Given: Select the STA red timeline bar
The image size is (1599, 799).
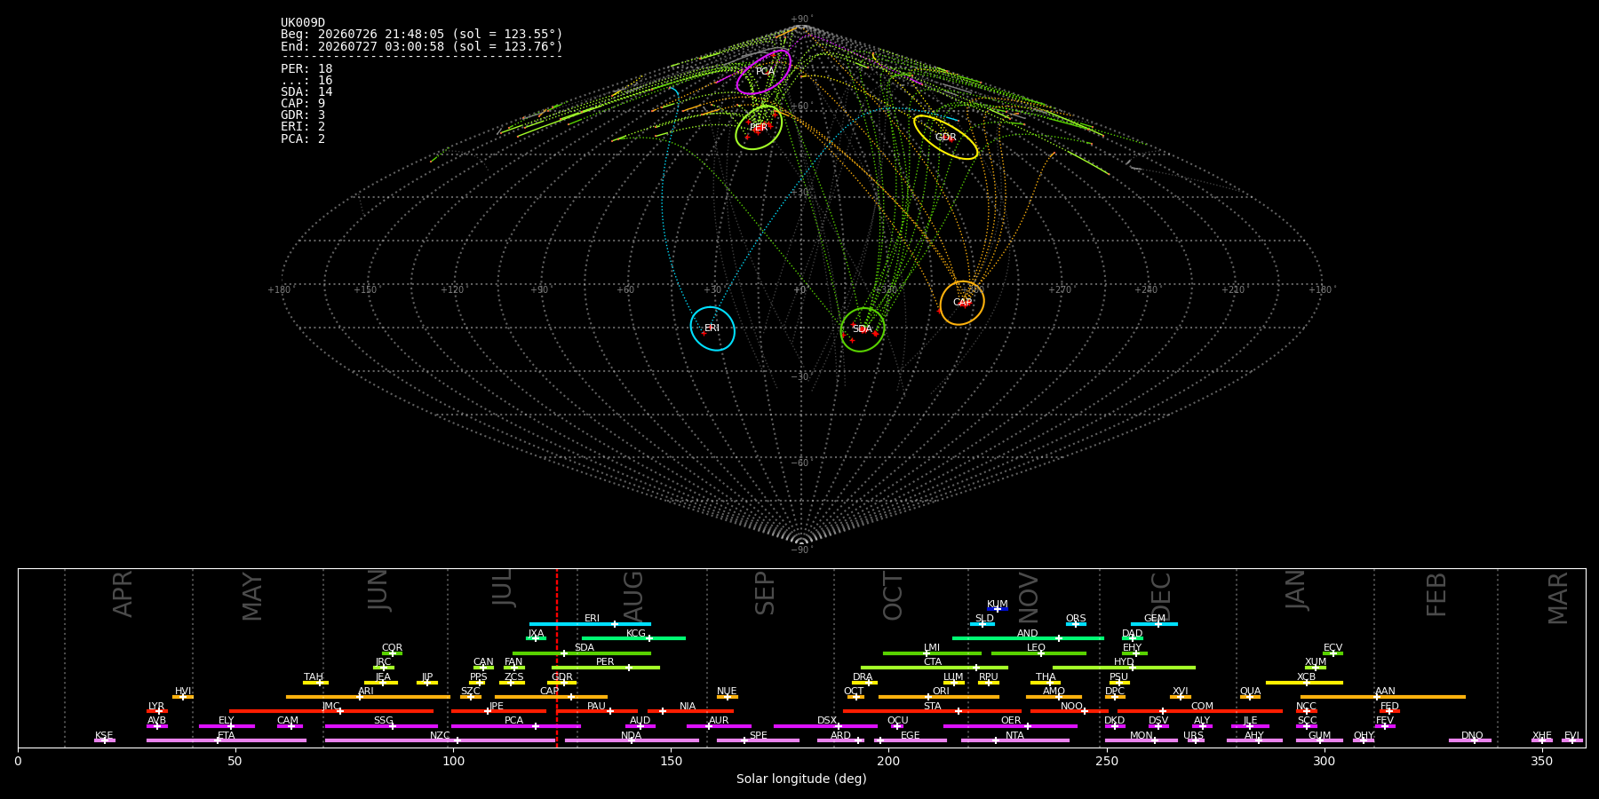Looking at the screenshot, I should tap(932, 711).
